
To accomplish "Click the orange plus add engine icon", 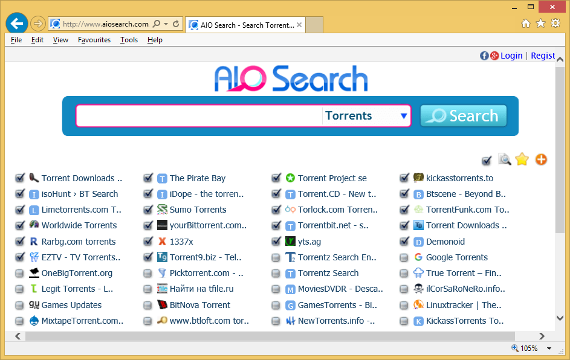I will (x=541, y=159).
